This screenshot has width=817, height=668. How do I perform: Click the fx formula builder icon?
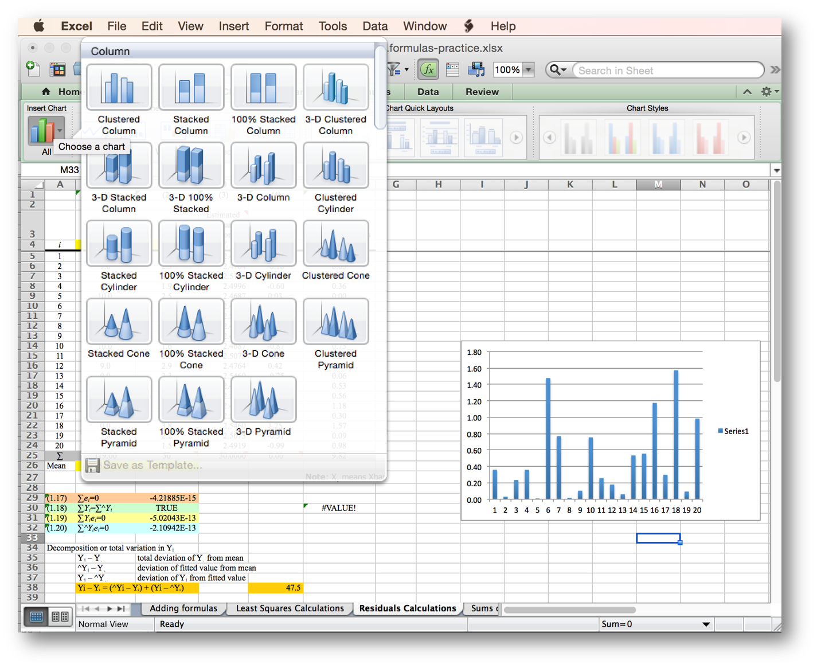click(428, 70)
